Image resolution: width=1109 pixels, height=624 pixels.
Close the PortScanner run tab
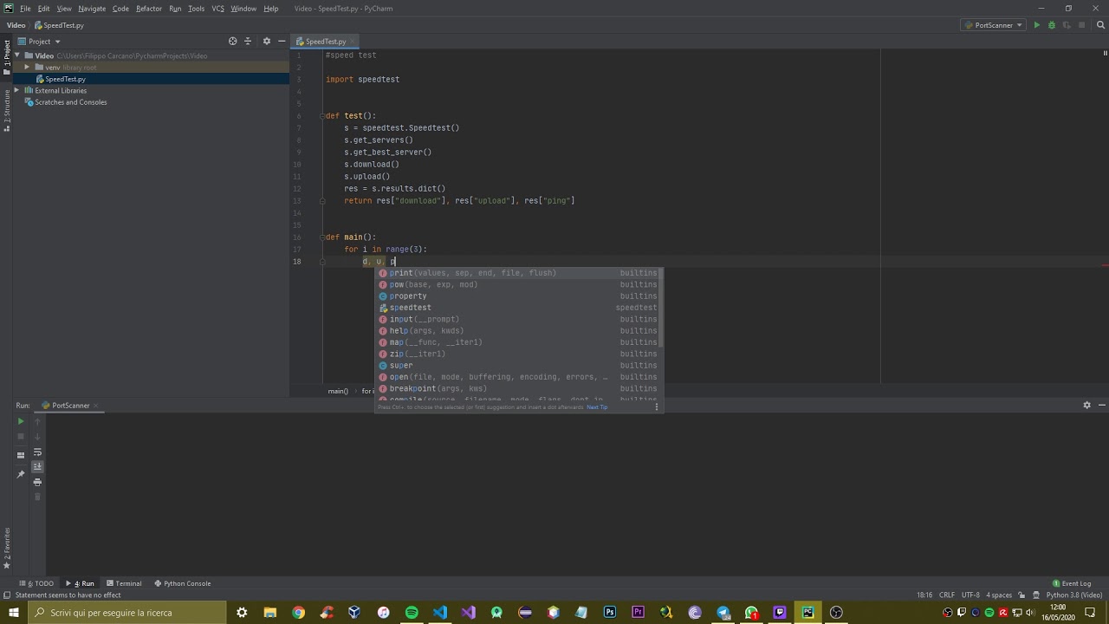coord(96,406)
